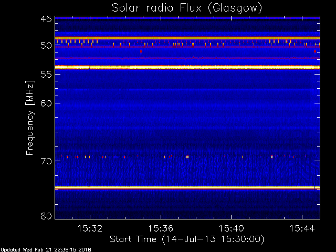Click the 60 frequency tick label

pos(46,103)
